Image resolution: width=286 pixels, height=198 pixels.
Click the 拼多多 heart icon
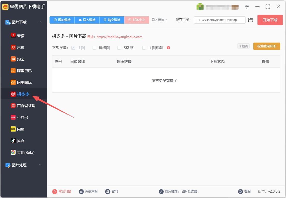coord(13,94)
